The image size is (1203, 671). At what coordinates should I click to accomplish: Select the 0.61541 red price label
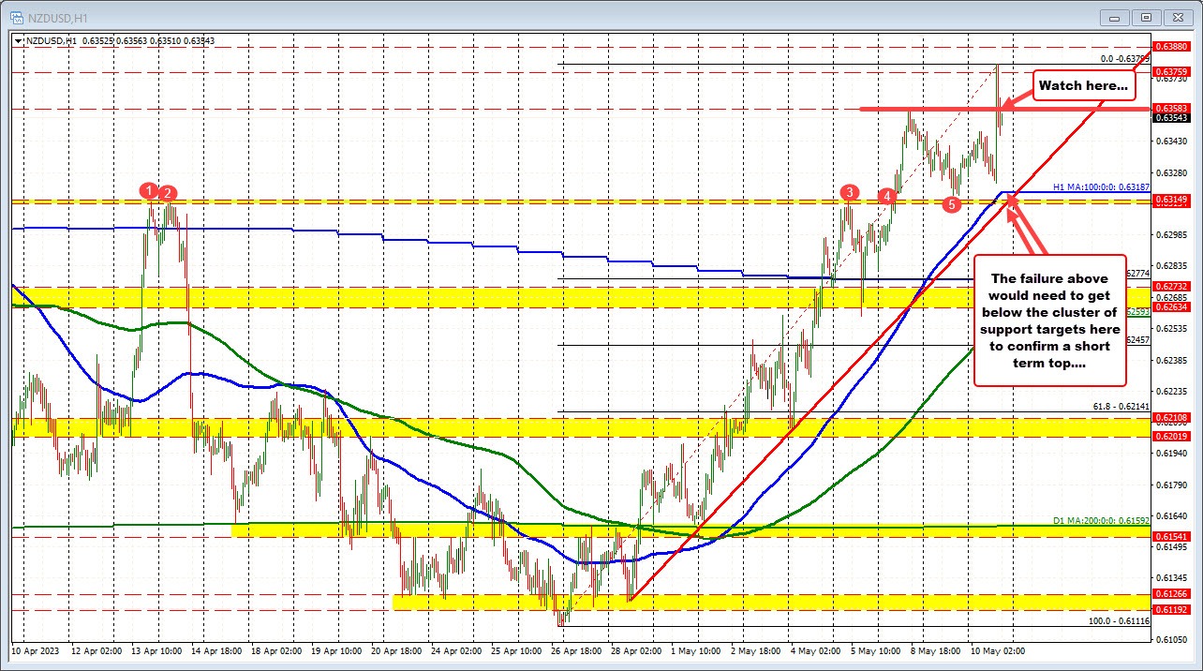click(x=1171, y=536)
